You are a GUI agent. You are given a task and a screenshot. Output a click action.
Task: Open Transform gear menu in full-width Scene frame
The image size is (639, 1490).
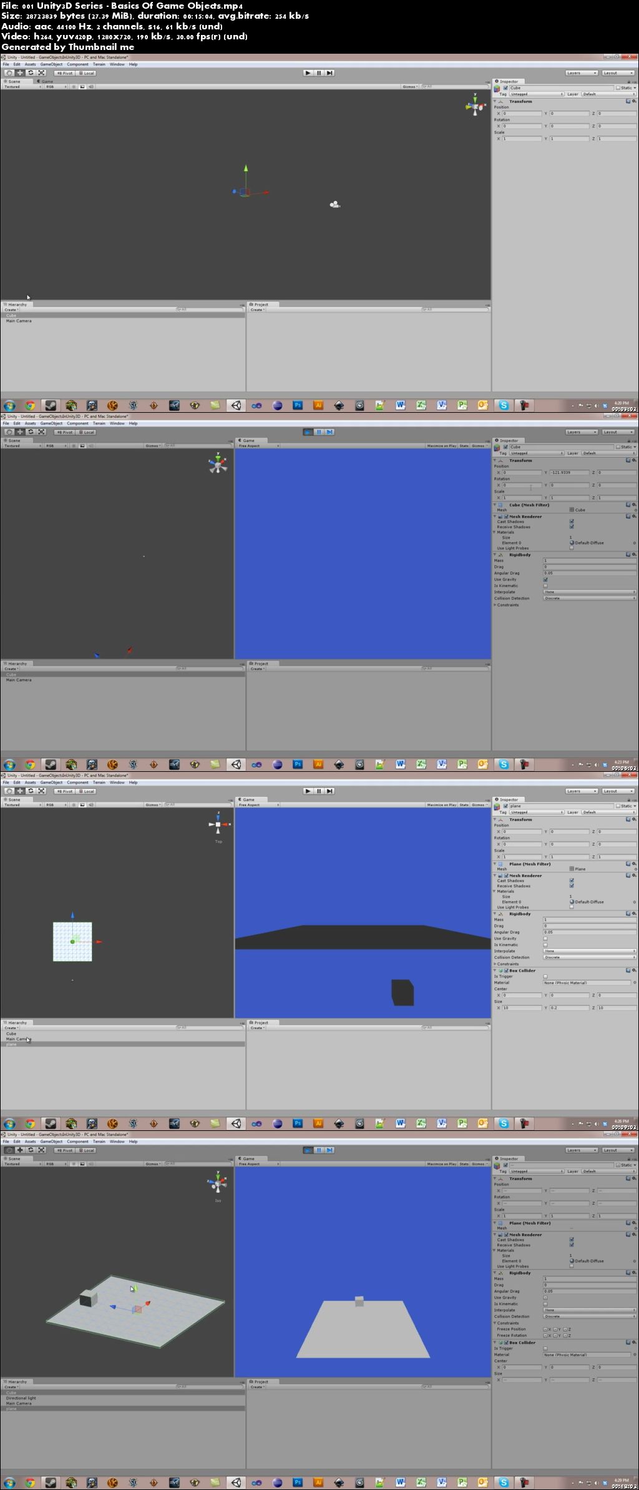pyautogui.click(x=635, y=101)
